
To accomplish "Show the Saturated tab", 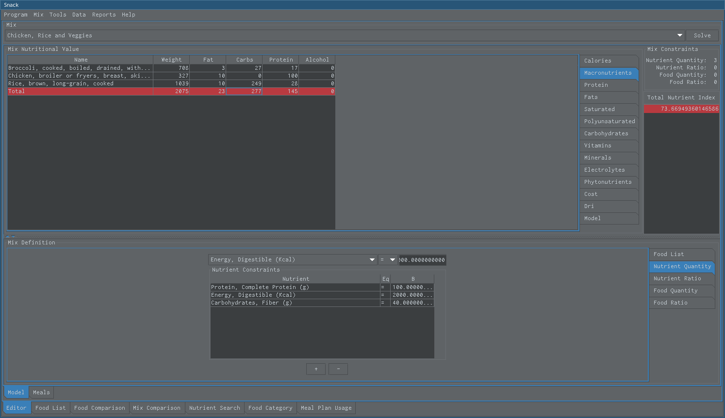I will pyautogui.click(x=609, y=109).
